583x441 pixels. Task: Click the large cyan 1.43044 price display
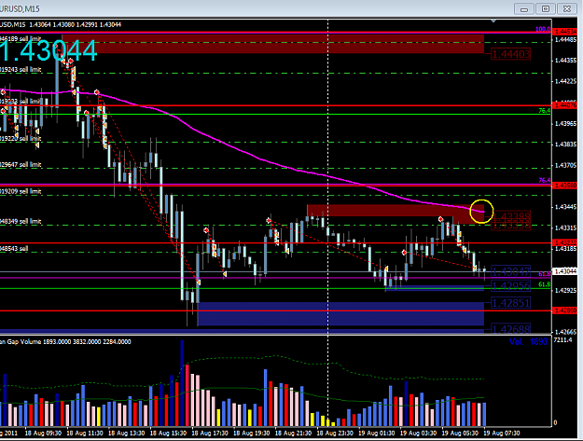point(49,50)
